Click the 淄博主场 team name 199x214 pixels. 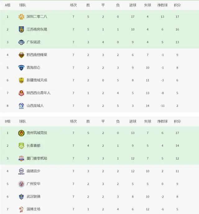pyautogui.click(x=33, y=209)
